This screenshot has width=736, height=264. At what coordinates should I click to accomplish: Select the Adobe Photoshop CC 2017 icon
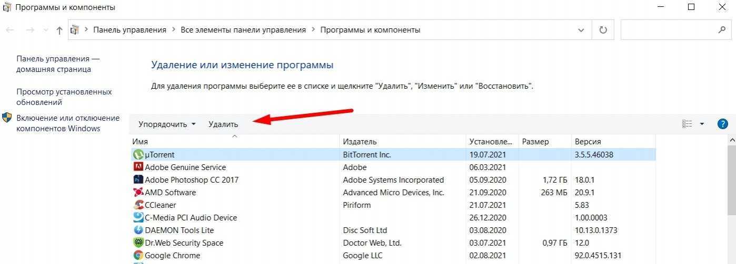tap(138, 180)
